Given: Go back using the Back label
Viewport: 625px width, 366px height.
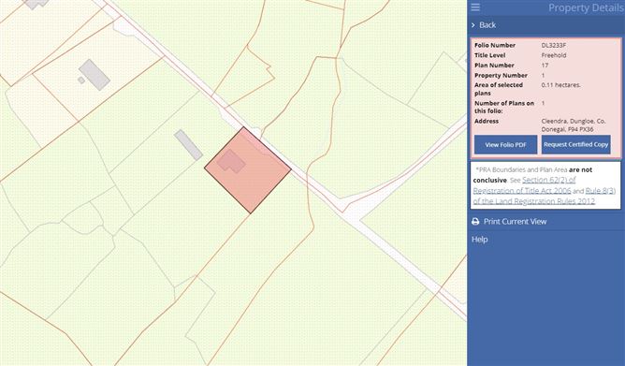Looking at the screenshot, I should click(x=487, y=25).
